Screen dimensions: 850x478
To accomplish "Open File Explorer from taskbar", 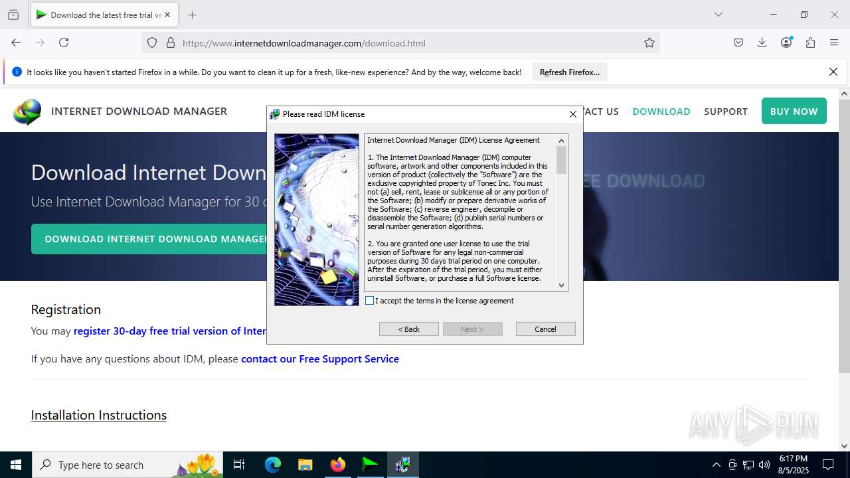I will (x=305, y=465).
